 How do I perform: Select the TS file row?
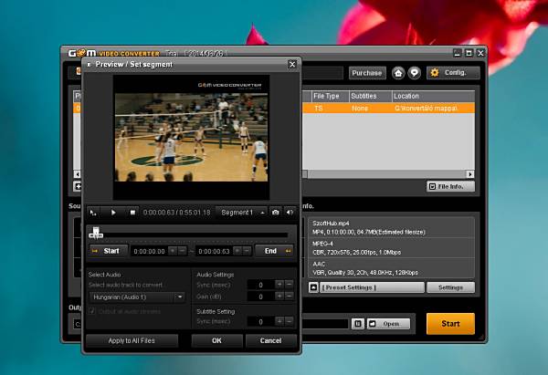388,109
